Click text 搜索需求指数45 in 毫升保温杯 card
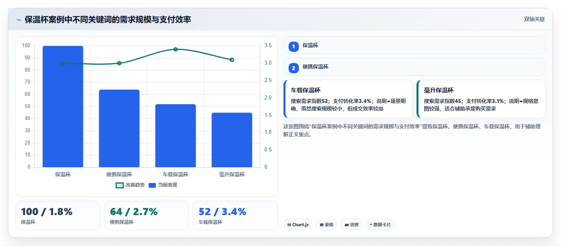The image size is (561, 246). pos(443,101)
